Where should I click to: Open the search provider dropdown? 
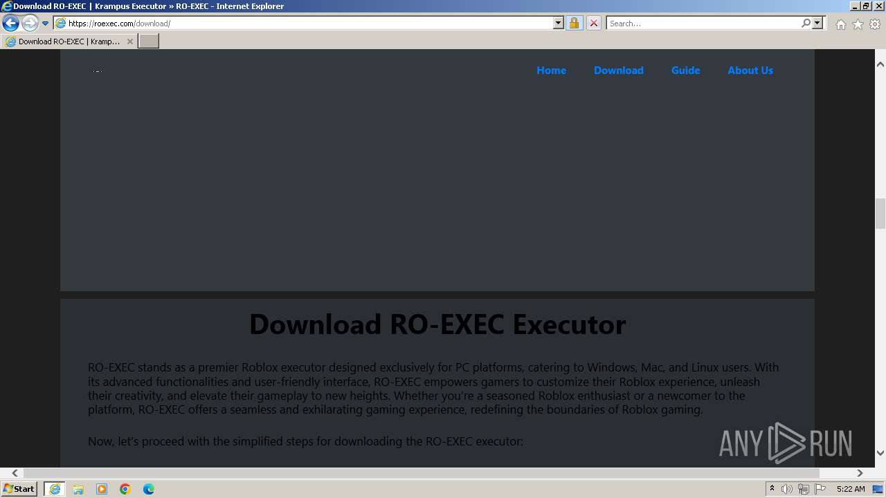pyautogui.click(x=817, y=24)
